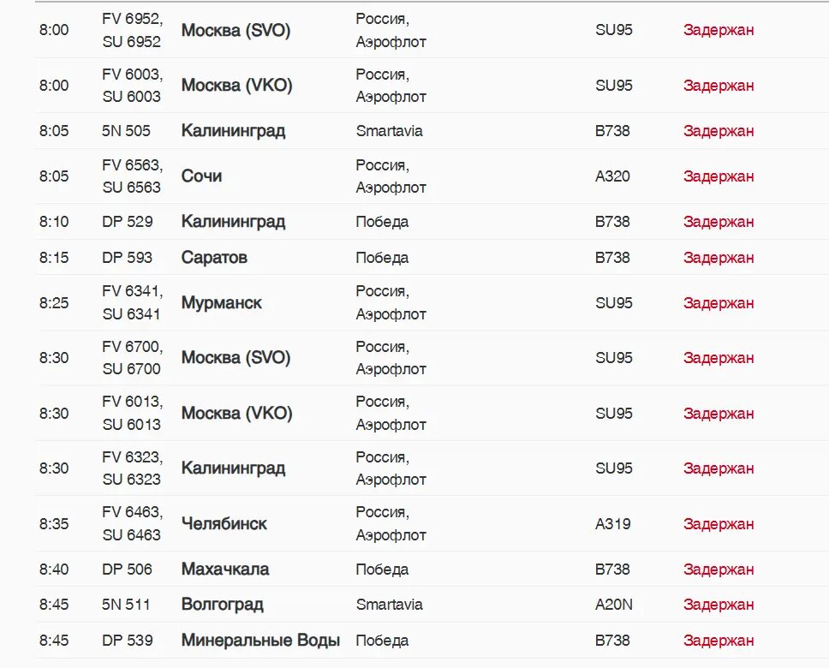This screenshot has width=829, height=668.
Task: Click Калининград flight FV 6323 destination
Action: [233, 468]
